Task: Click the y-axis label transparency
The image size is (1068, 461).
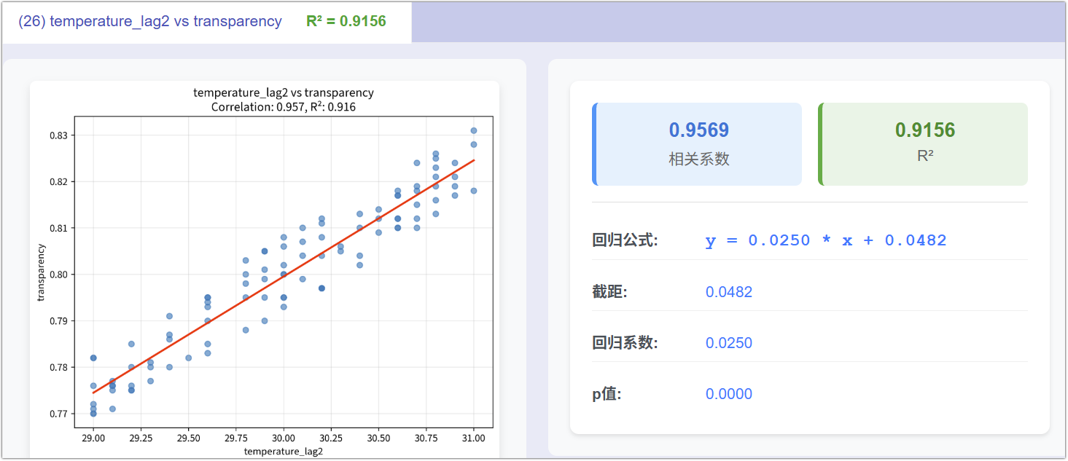Action: click(x=41, y=272)
